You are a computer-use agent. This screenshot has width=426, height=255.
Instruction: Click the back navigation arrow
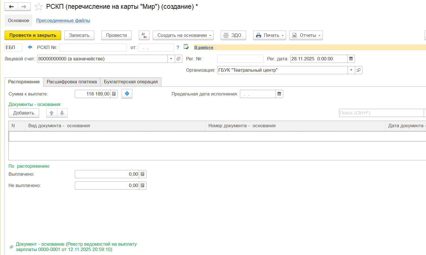pos(11,7)
